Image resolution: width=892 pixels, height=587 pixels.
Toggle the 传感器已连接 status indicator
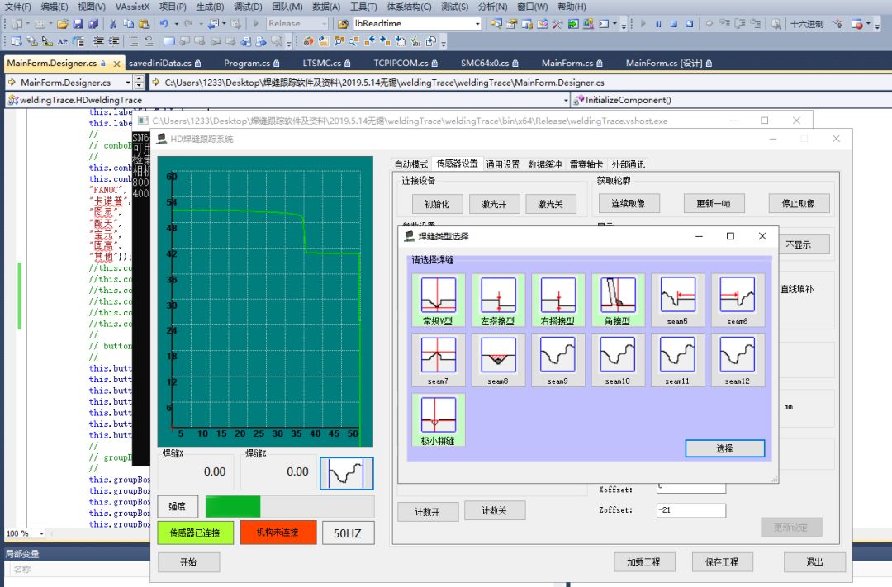point(195,533)
